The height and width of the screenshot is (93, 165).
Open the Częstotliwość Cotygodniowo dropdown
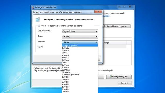point(80,31)
